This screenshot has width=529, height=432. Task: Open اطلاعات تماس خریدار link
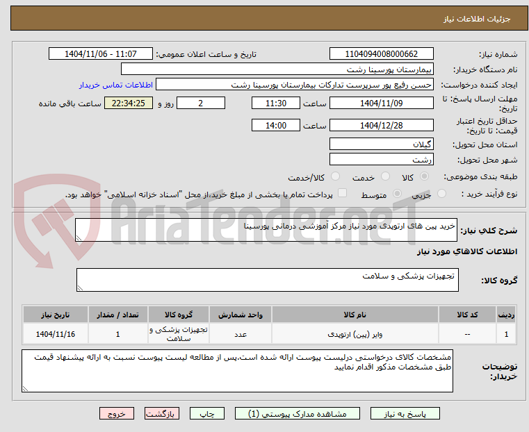point(116,85)
